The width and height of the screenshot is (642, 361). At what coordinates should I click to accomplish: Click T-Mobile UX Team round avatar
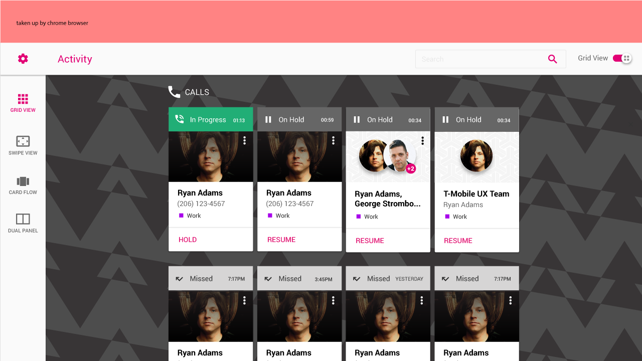[x=476, y=155]
